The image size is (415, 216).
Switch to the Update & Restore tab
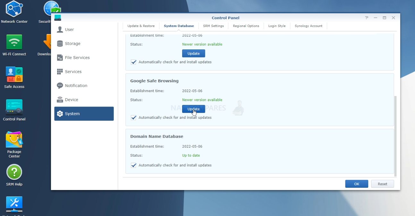tap(141, 26)
